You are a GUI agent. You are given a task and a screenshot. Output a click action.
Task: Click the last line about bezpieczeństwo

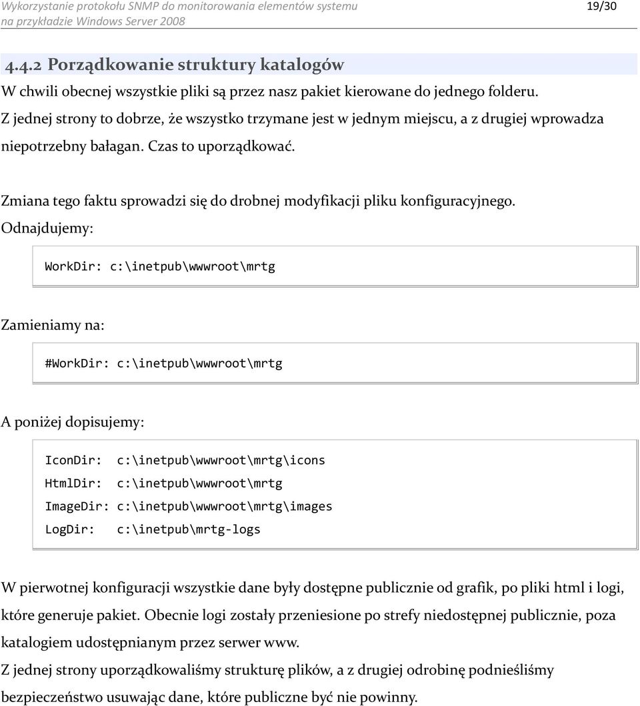(209, 697)
